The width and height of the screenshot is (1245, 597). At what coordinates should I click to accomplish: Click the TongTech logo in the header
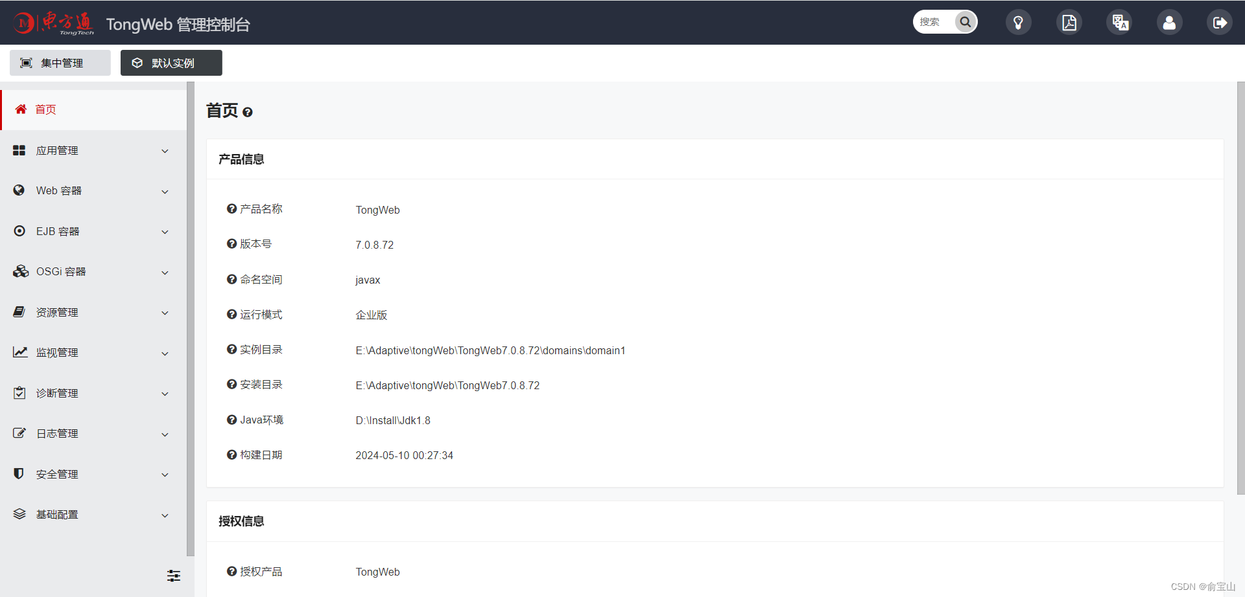point(54,23)
